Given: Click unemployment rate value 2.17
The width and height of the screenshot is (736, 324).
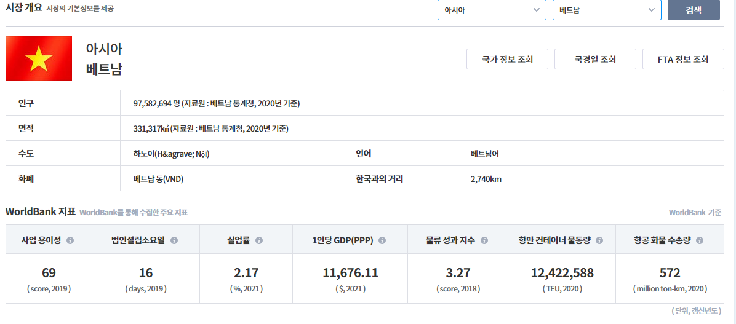Looking at the screenshot, I should [x=246, y=273].
